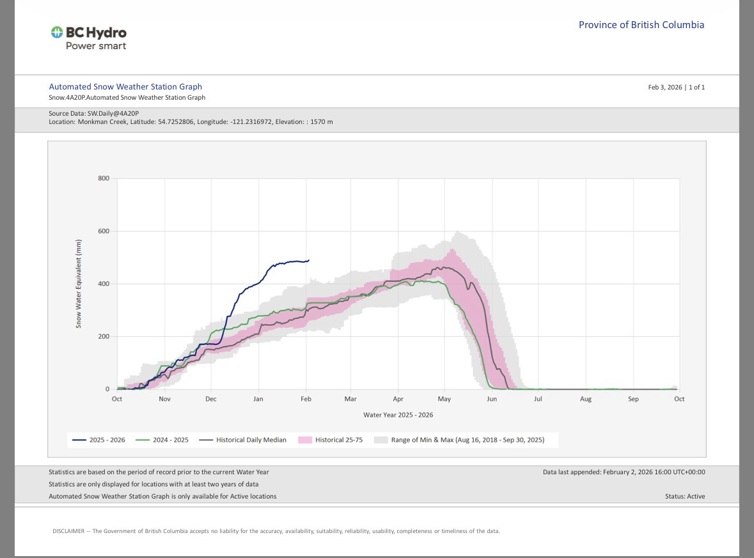Click the grey Range of Min & Max swatch
The height and width of the screenshot is (558, 754).
381,440
